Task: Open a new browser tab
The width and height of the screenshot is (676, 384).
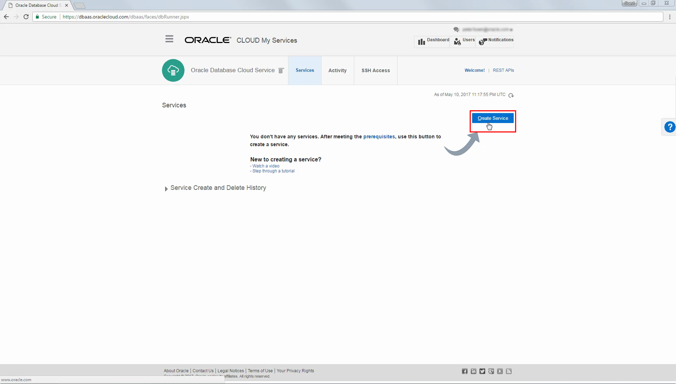Action: point(80,5)
